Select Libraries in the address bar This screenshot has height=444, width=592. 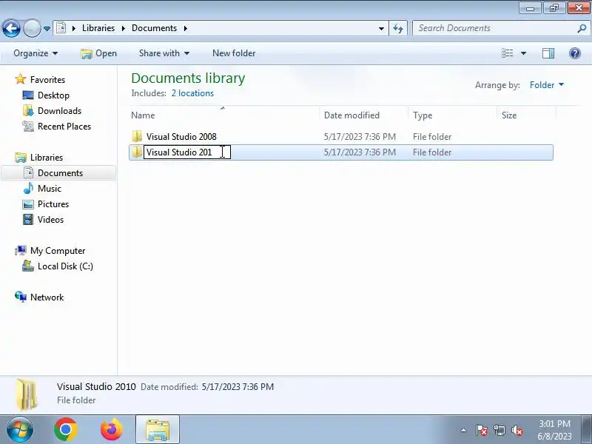[98, 28]
